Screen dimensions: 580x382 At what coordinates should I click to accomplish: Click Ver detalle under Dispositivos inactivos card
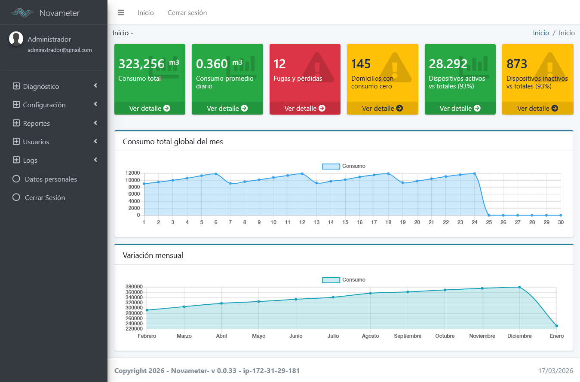click(x=537, y=108)
